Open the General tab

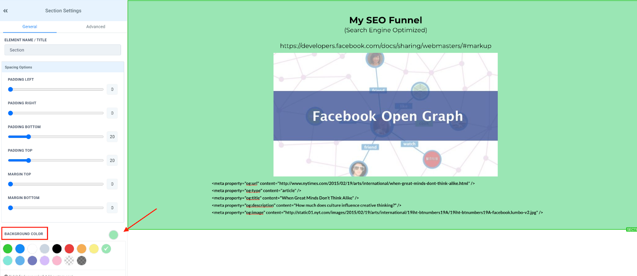(30, 27)
